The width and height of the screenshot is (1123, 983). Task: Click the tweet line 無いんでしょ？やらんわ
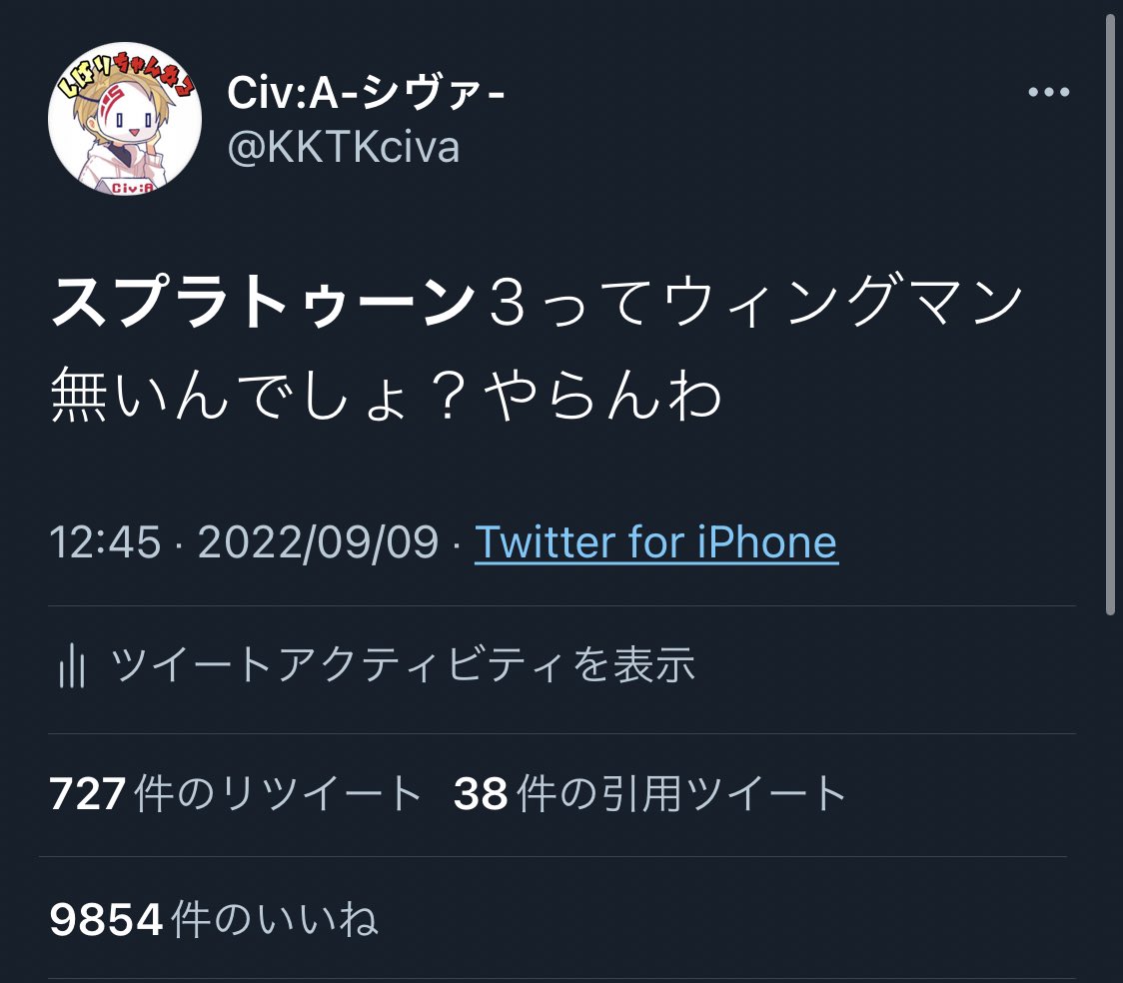coord(387,395)
